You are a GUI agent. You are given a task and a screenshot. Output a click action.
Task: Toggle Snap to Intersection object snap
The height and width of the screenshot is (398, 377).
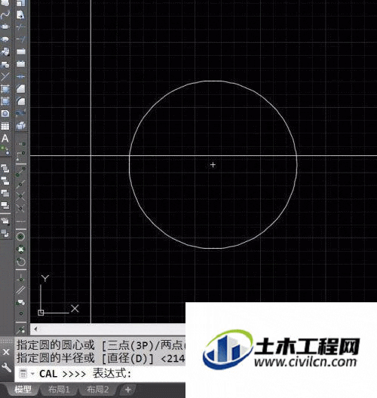pos(21,196)
